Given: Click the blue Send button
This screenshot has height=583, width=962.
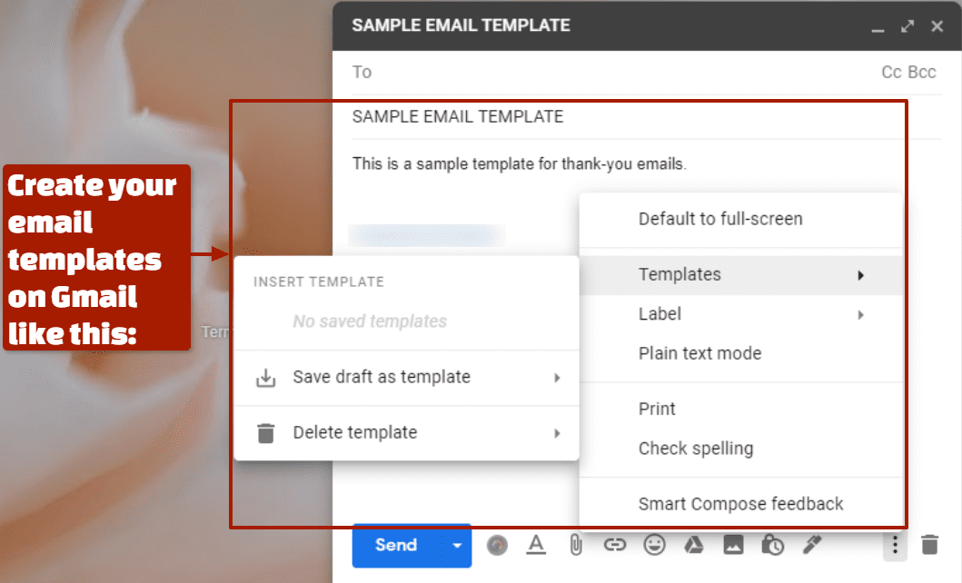Looking at the screenshot, I should [x=396, y=545].
